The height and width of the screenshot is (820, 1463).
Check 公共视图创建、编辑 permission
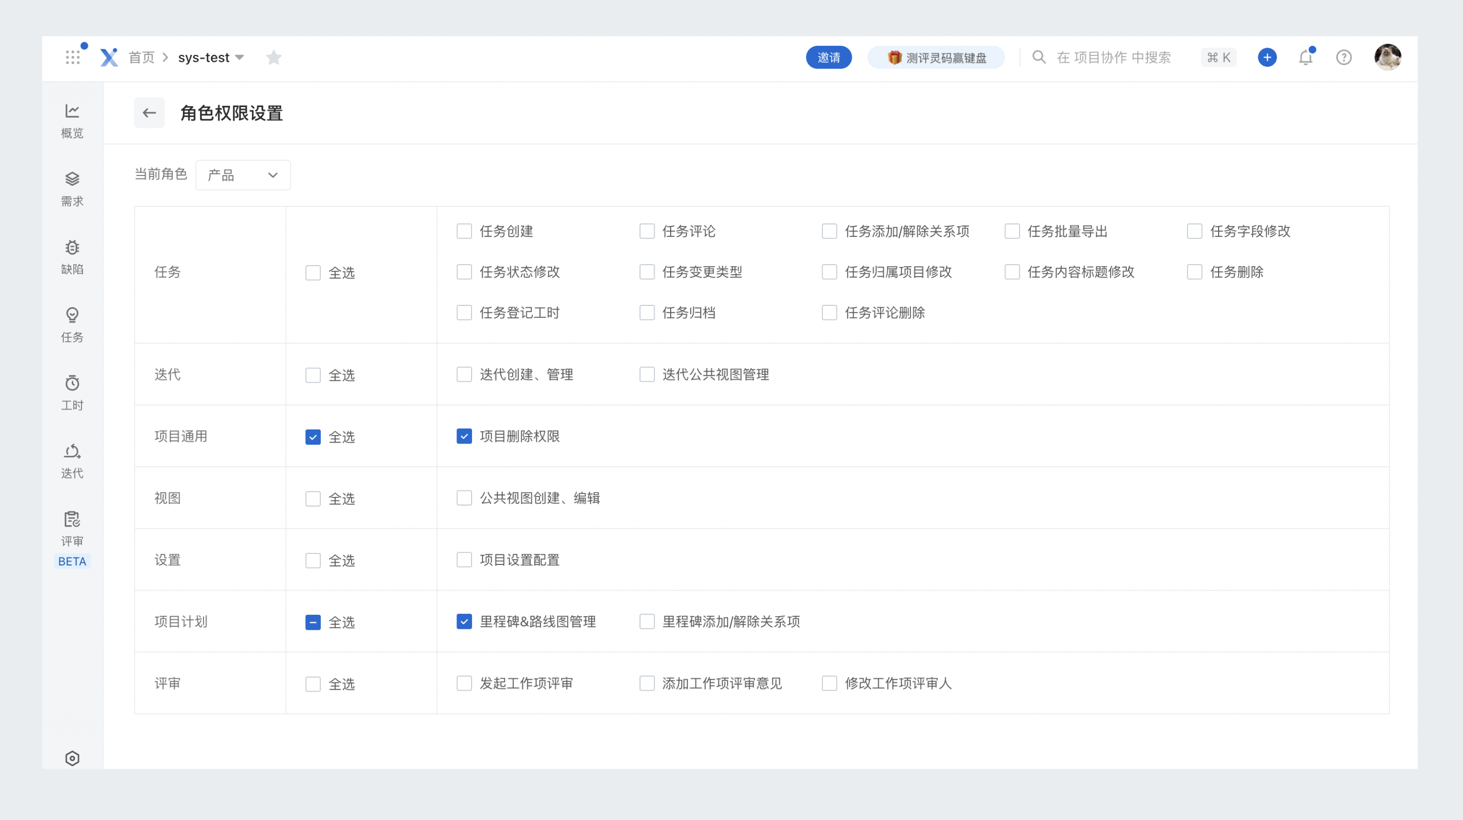point(464,498)
